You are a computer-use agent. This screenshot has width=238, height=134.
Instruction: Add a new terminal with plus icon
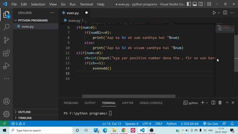tap(202, 103)
